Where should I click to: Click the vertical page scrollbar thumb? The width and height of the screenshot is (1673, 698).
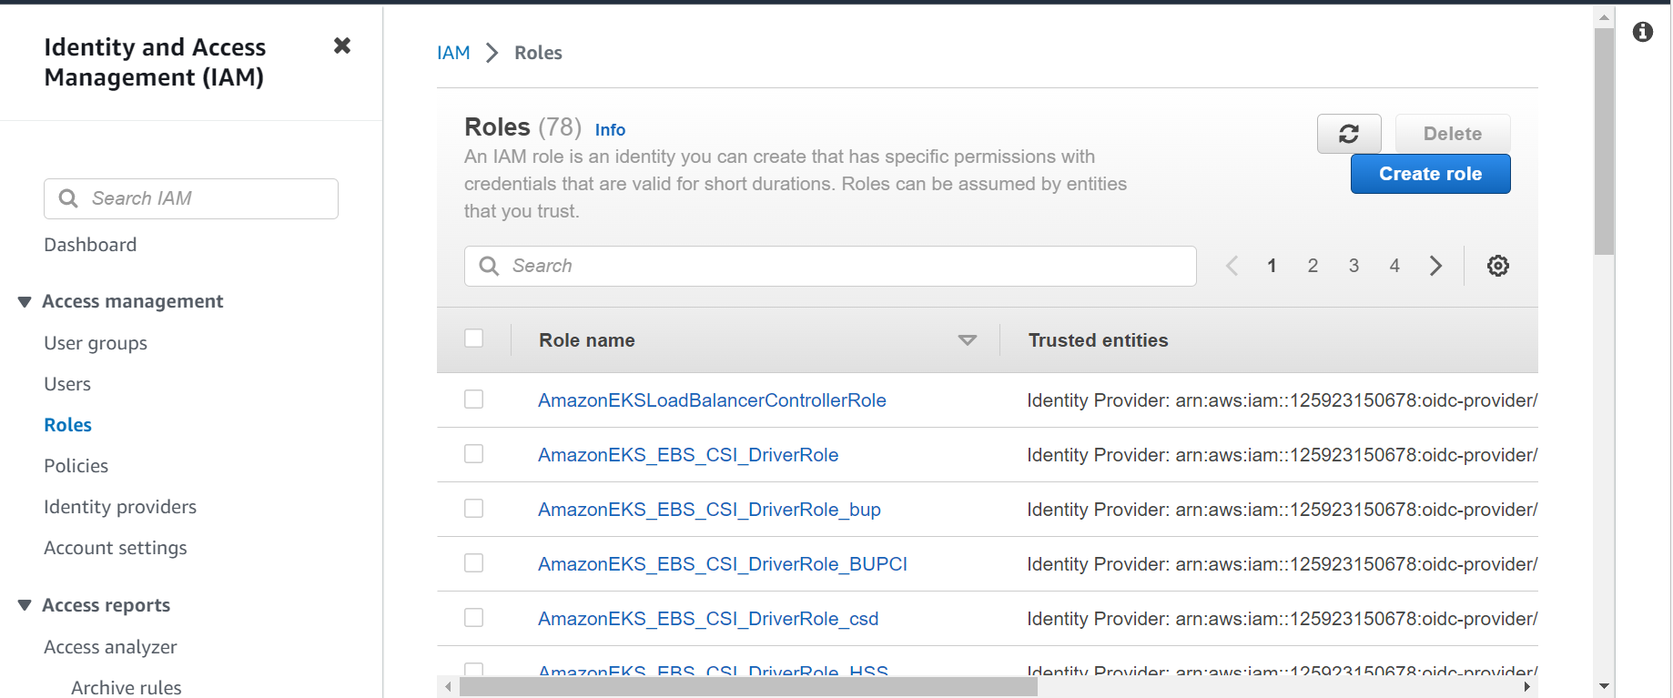[1604, 141]
